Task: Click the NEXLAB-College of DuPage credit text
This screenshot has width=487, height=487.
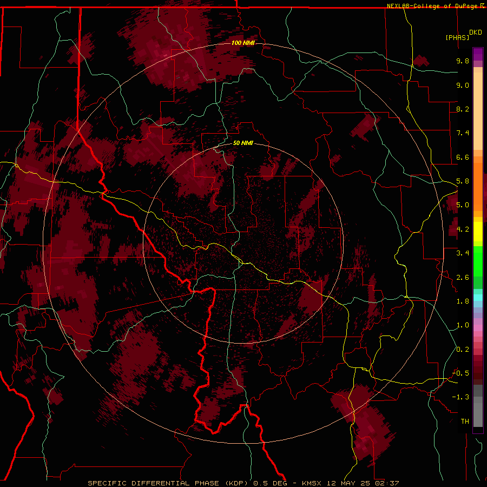Action: coord(433,6)
